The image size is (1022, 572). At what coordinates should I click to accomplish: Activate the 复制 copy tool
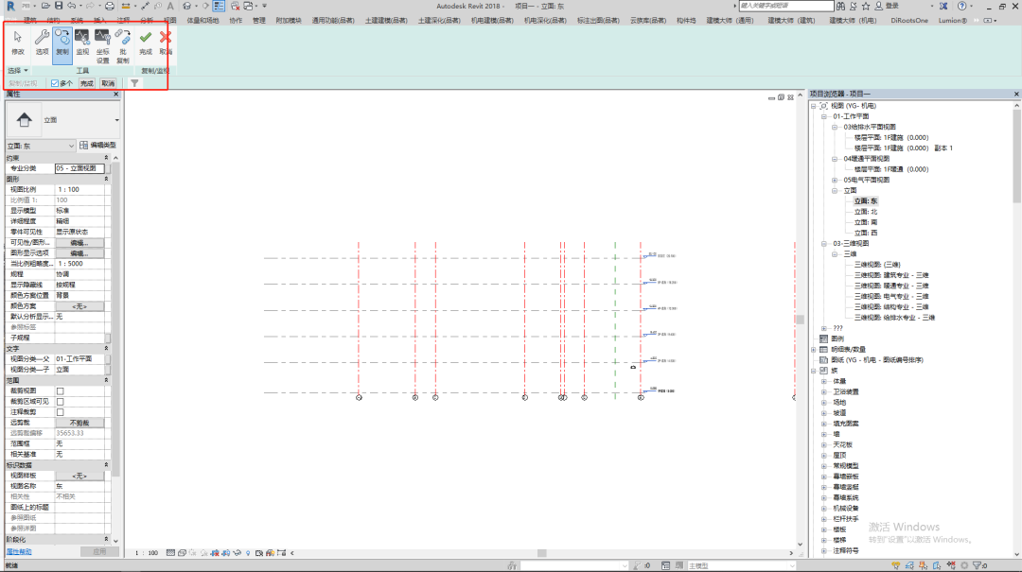[x=62, y=44]
